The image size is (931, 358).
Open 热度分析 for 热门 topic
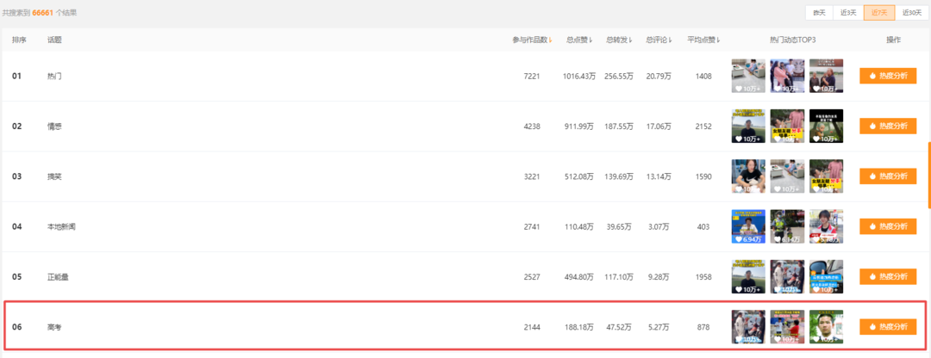(x=888, y=76)
